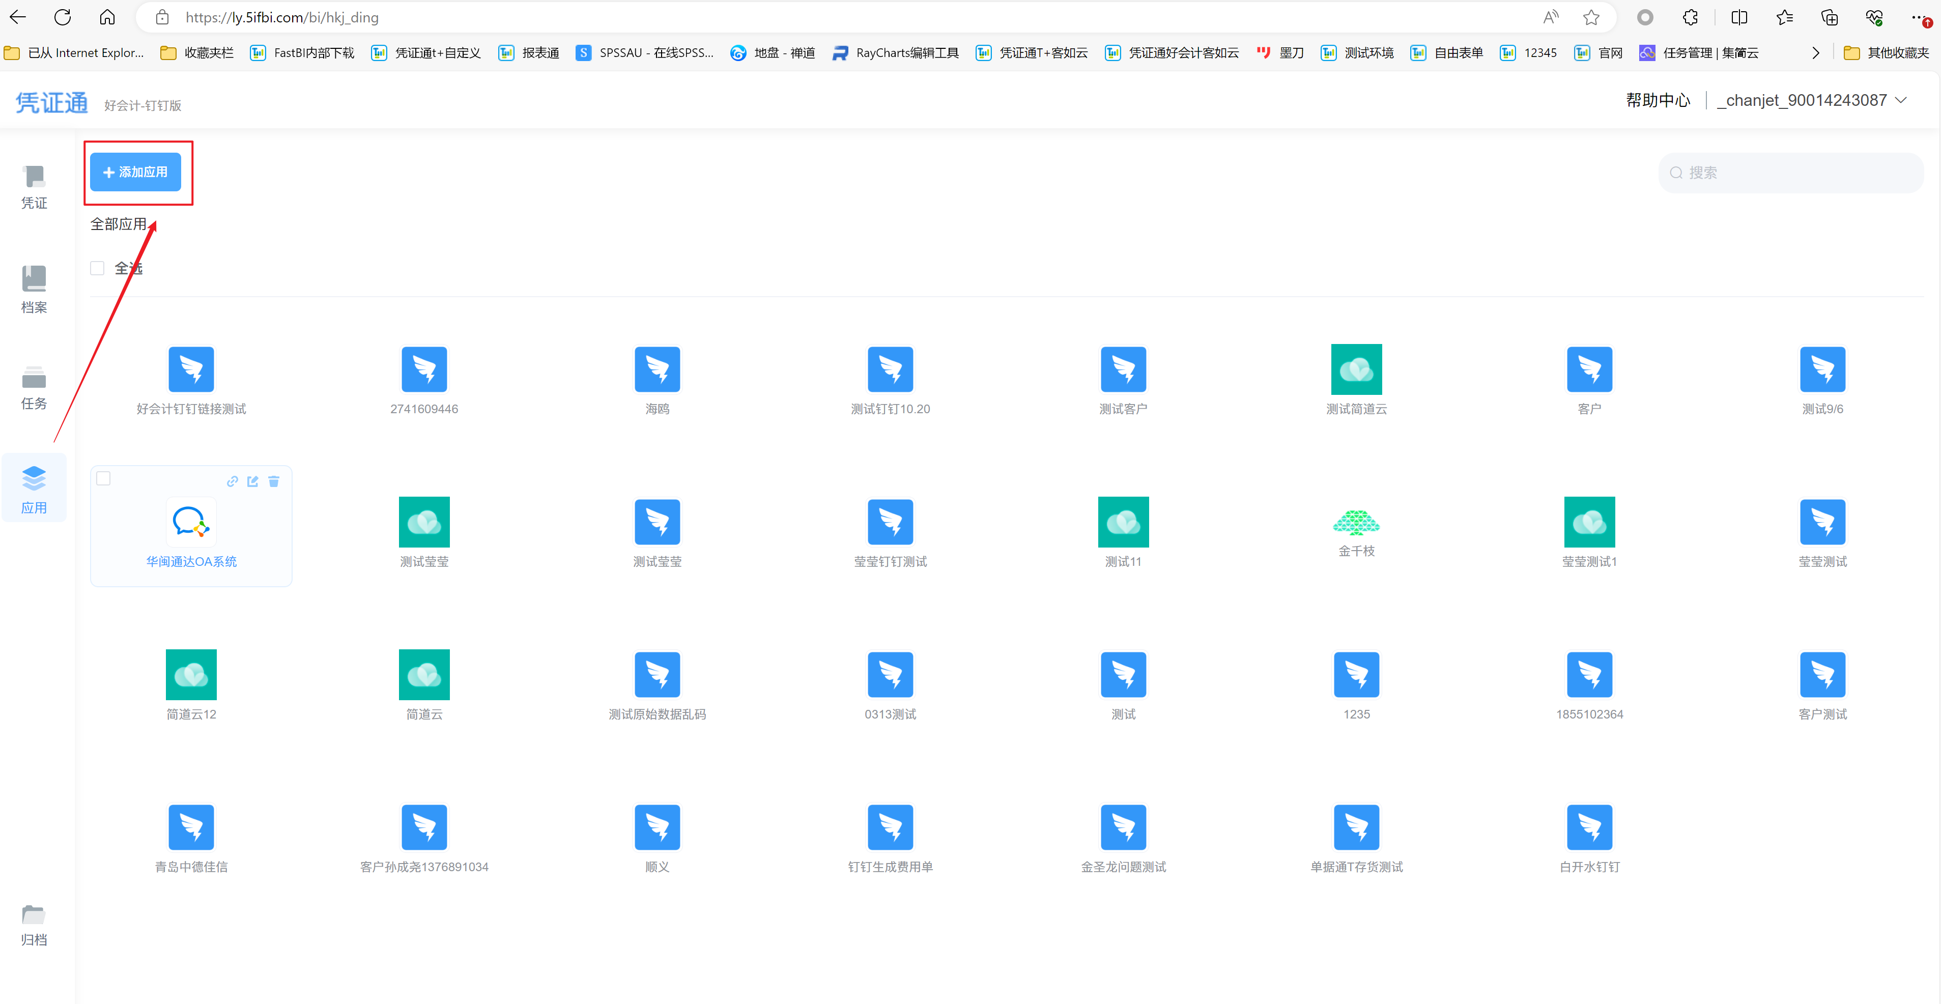1941x1004 pixels.
Task: Add page to favorites star icon
Action: point(1591,17)
